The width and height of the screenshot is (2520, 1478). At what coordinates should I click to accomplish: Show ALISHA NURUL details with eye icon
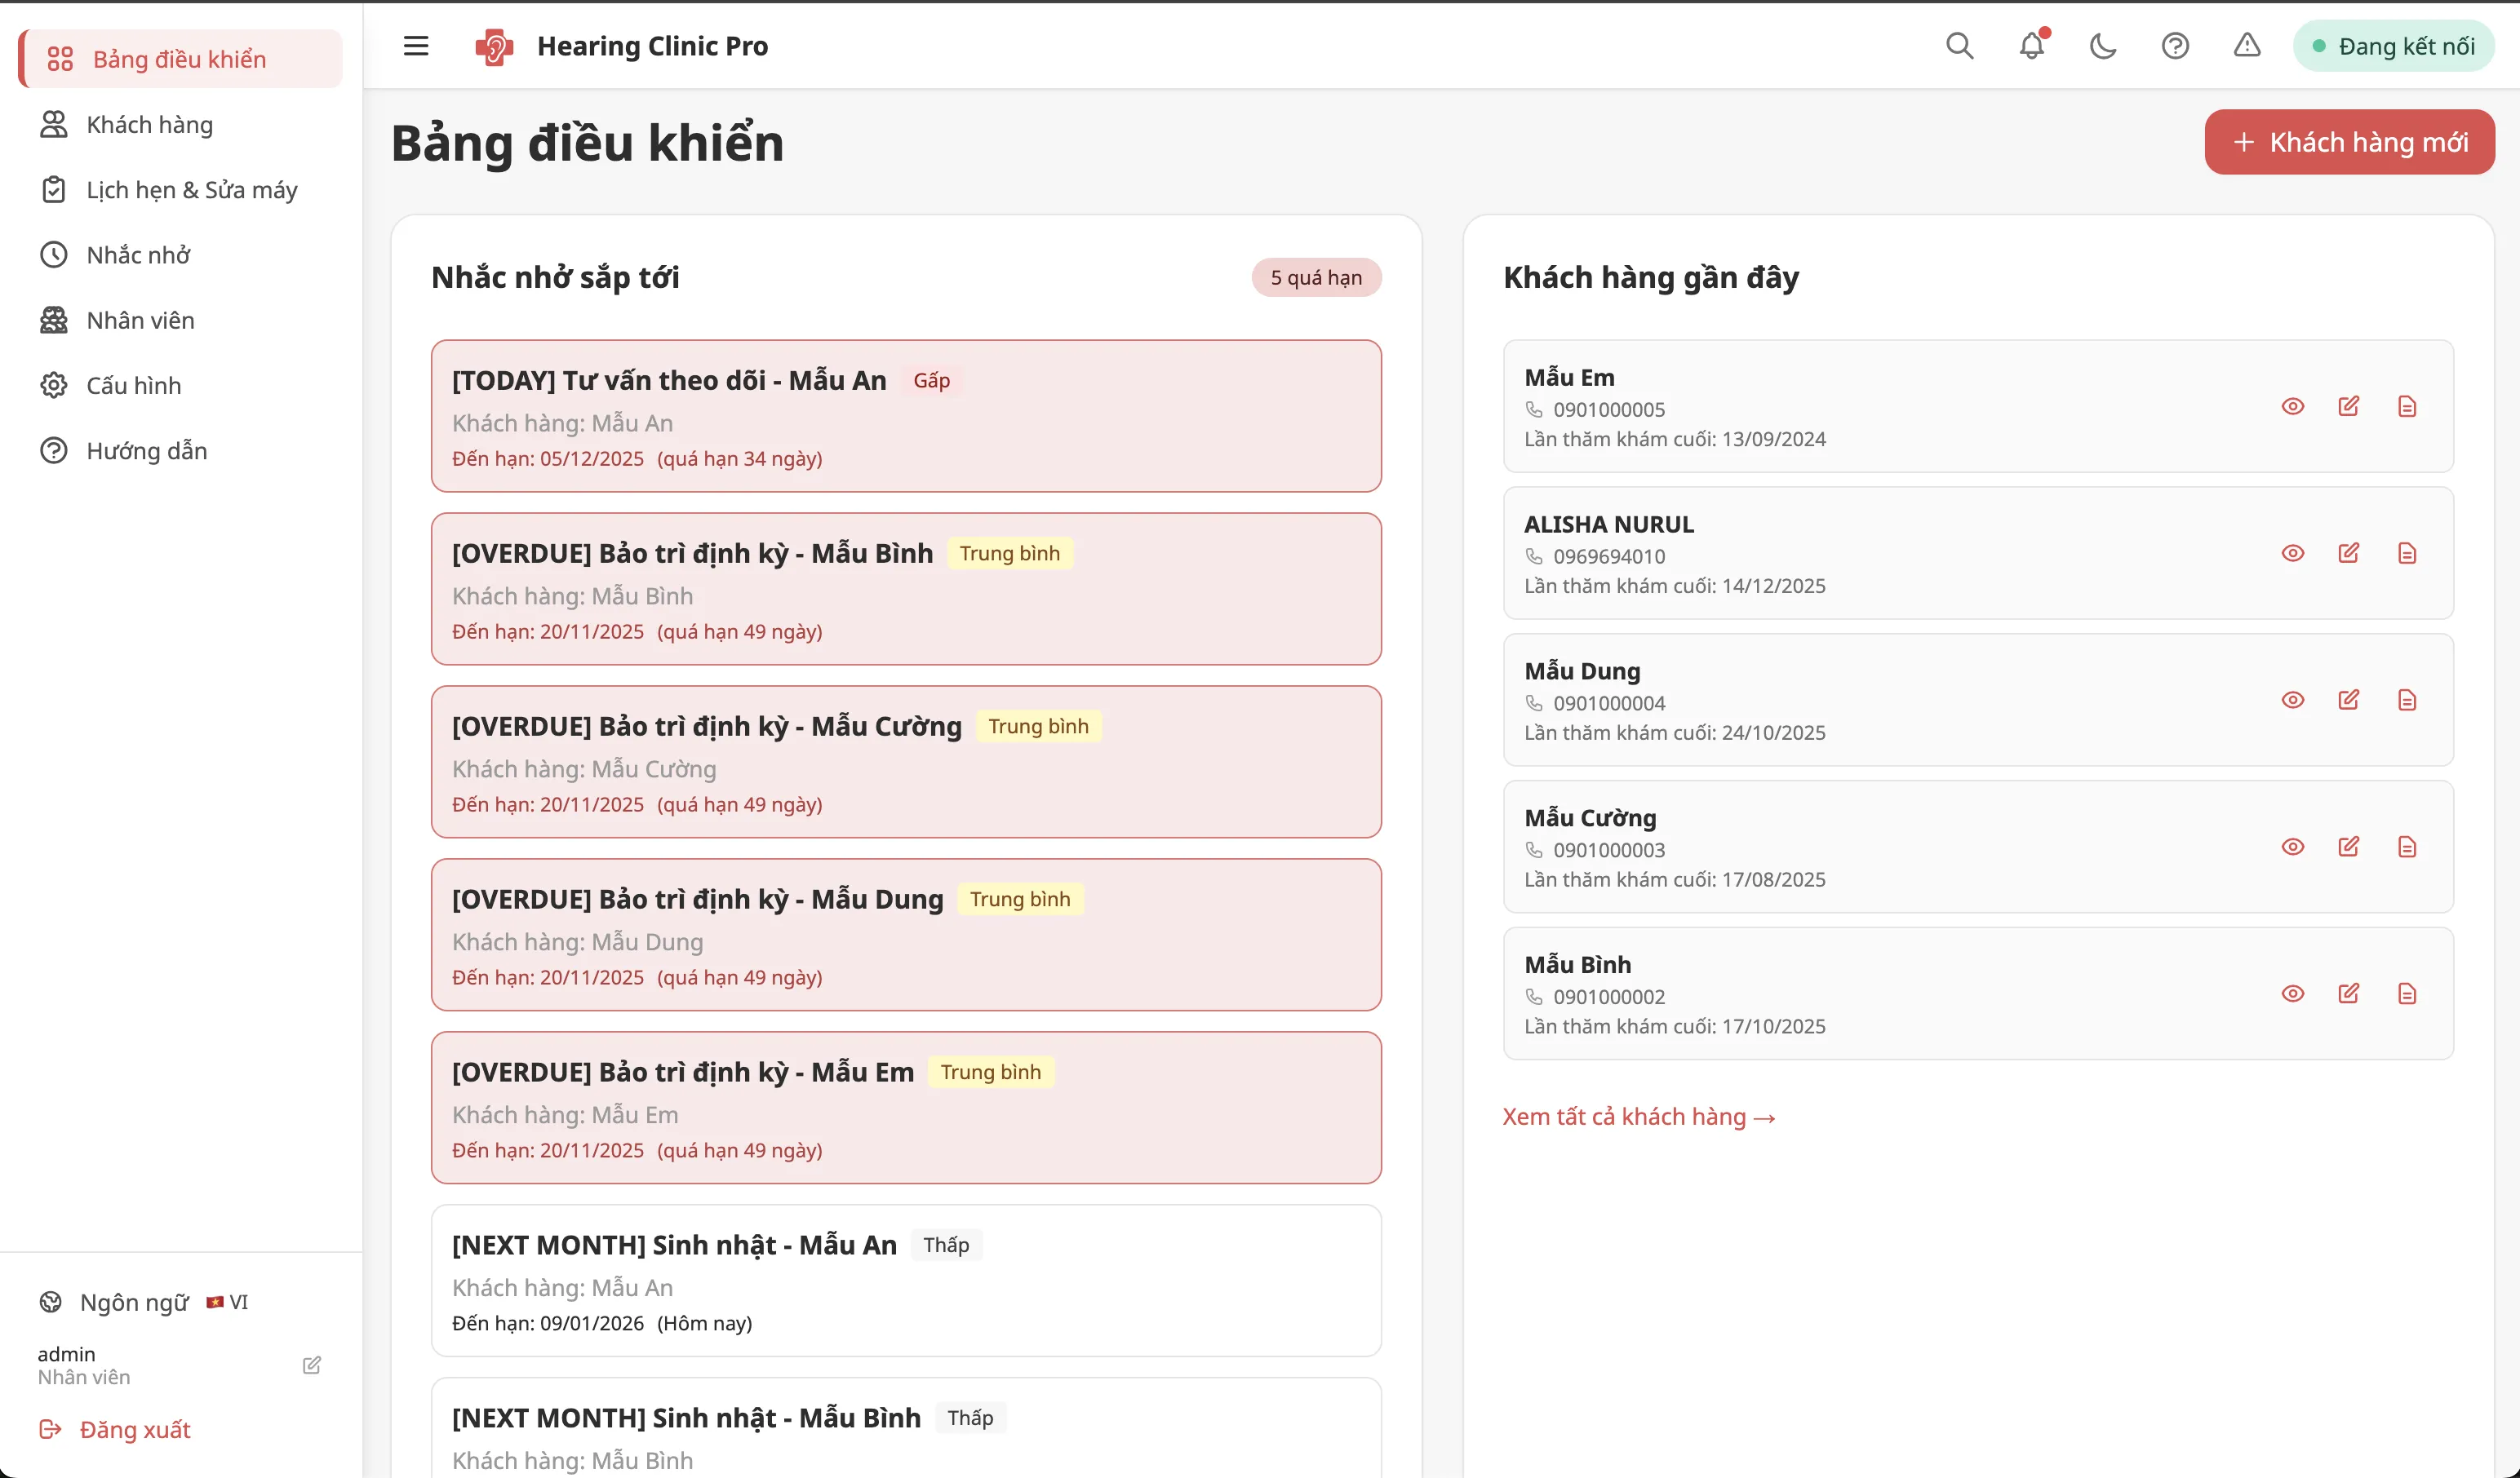[2293, 553]
